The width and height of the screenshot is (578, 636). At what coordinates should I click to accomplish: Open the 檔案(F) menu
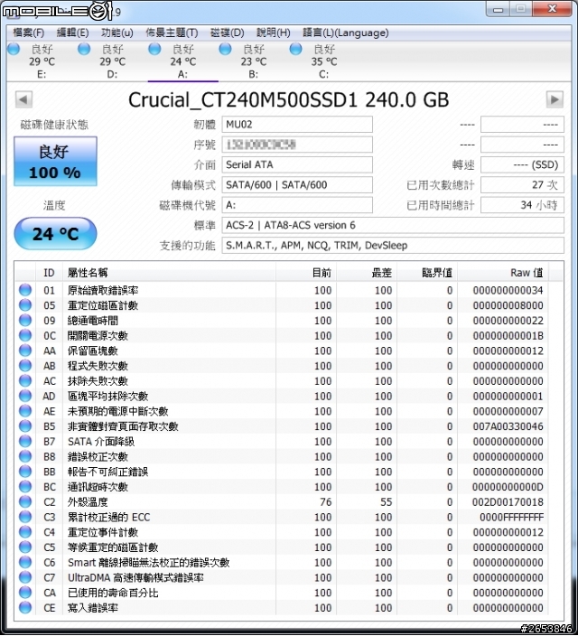click(x=28, y=33)
